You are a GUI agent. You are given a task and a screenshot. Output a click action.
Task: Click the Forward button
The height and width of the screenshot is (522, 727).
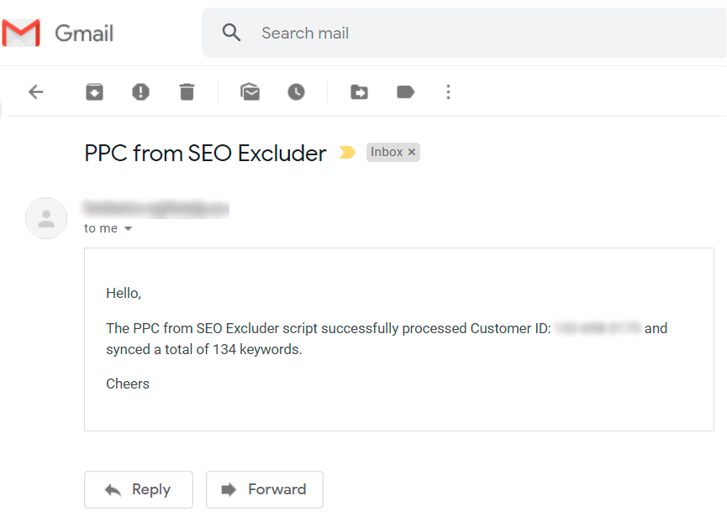click(x=265, y=489)
